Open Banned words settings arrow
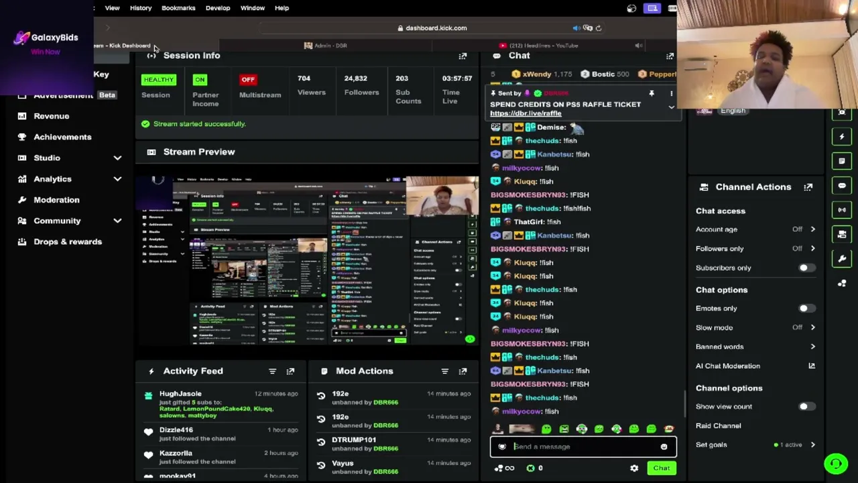 point(812,347)
